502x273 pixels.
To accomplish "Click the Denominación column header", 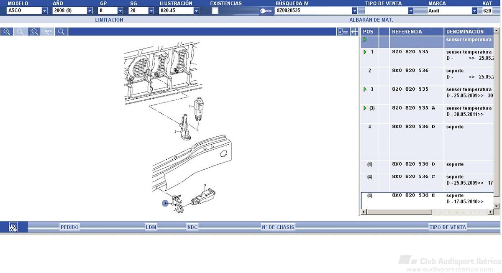I will 469,32.
